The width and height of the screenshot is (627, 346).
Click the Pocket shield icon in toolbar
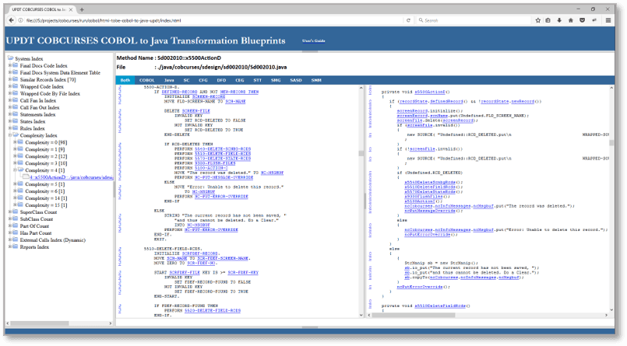click(583, 20)
